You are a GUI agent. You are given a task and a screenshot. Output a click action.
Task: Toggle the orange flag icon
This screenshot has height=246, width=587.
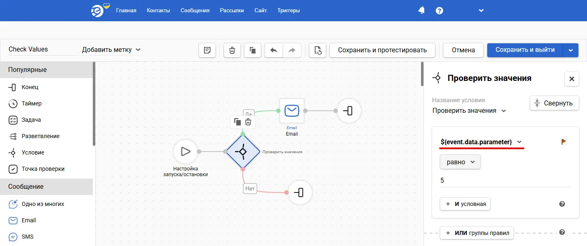point(564,141)
